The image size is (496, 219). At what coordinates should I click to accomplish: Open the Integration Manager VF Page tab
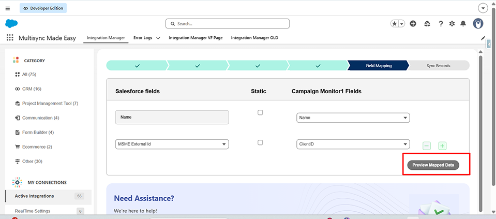(x=196, y=38)
